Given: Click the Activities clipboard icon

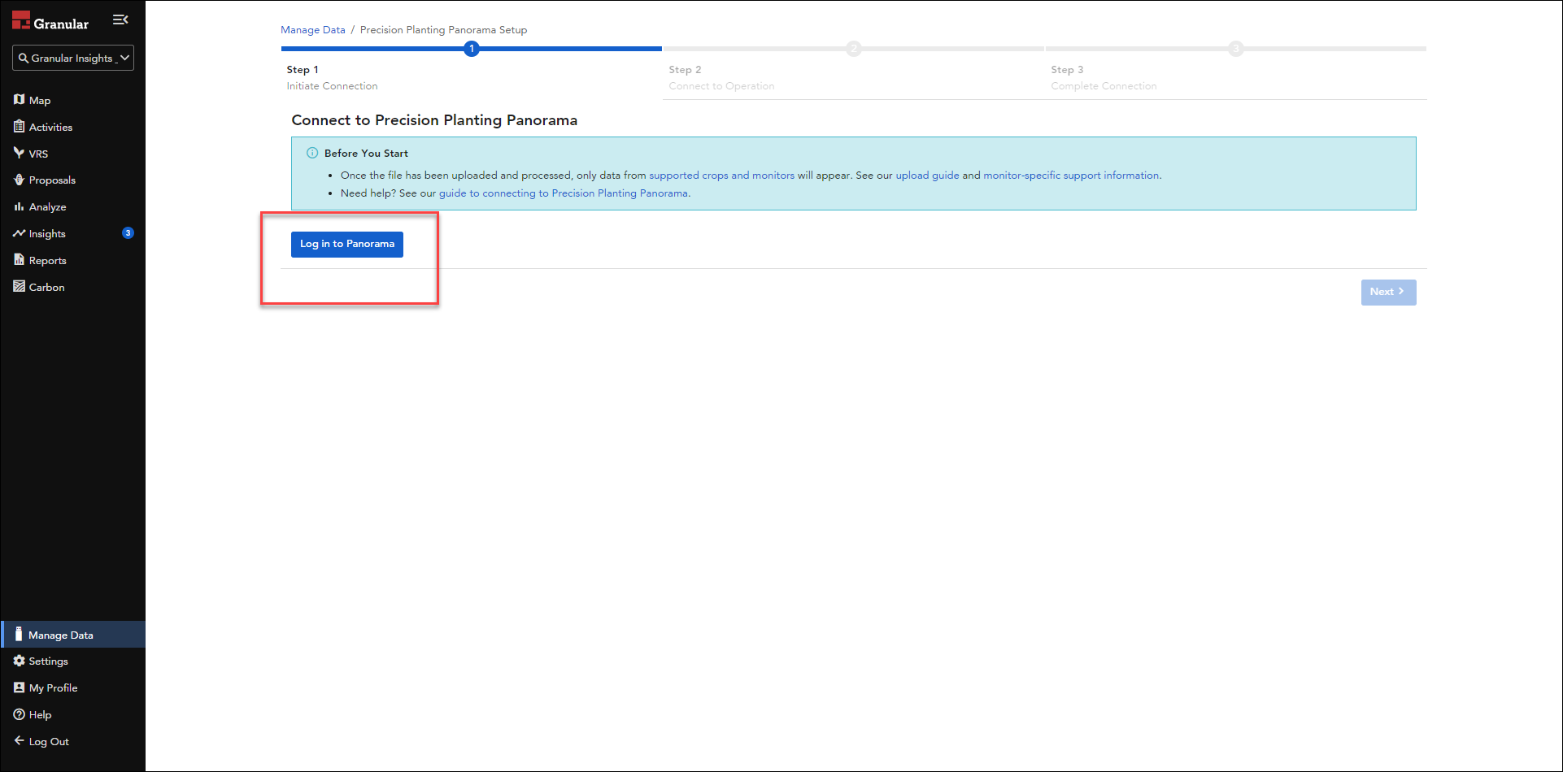Looking at the screenshot, I should pyautogui.click(x=19, y=127).
